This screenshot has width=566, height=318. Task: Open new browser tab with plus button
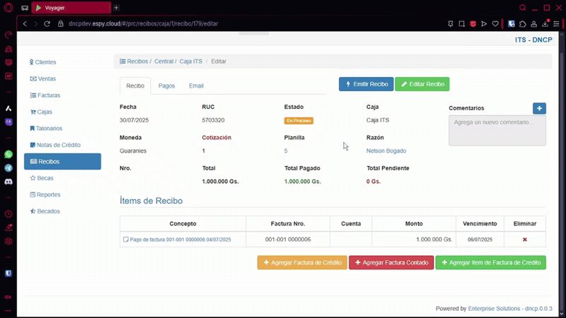click(x=116, y=8)
